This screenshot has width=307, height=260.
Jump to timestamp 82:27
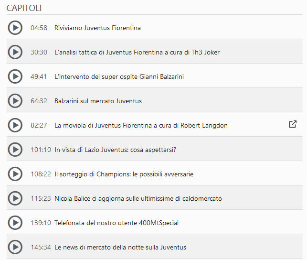point(39,125)
